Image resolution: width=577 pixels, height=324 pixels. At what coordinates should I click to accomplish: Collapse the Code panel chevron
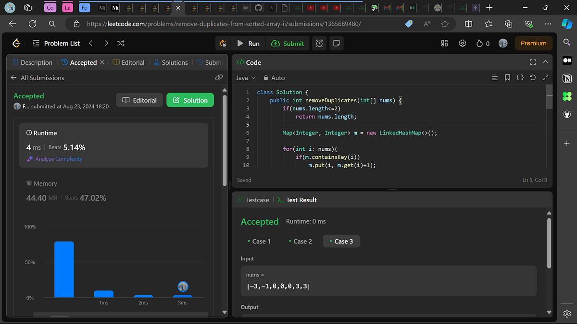tap(545, 62)
